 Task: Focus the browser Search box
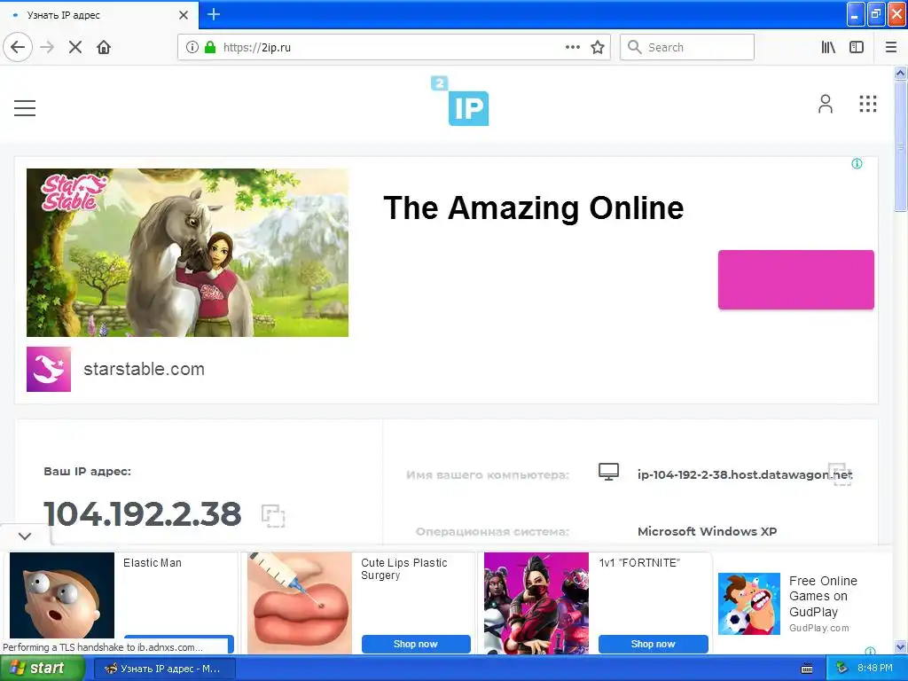point(687,47)
